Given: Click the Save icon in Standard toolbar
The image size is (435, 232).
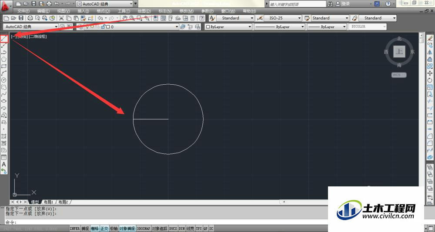Looking at the screenshot, I should 21,18.
